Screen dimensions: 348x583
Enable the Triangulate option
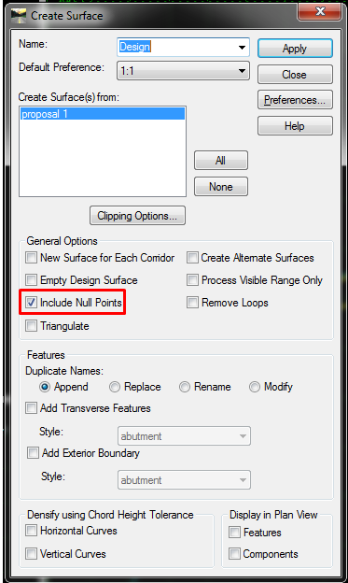[31, 326]
